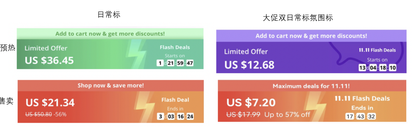The width and height of the screenshot is (412, 131).
Task: Click the 'Flash Deals' label in green banner
Action: click(175, 47)
